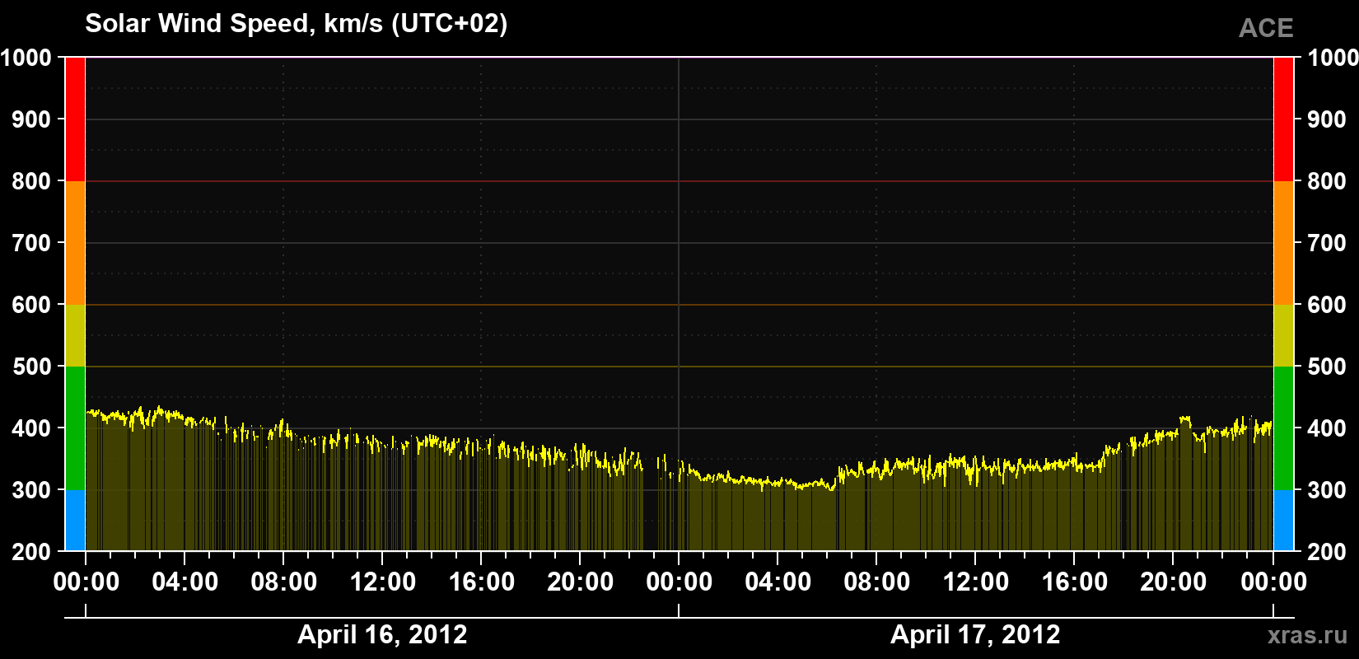The height and width of the screenshot is (659, 1359).
Task: Click the right-axis 200 value label
Action: [x=1327, y=552]
